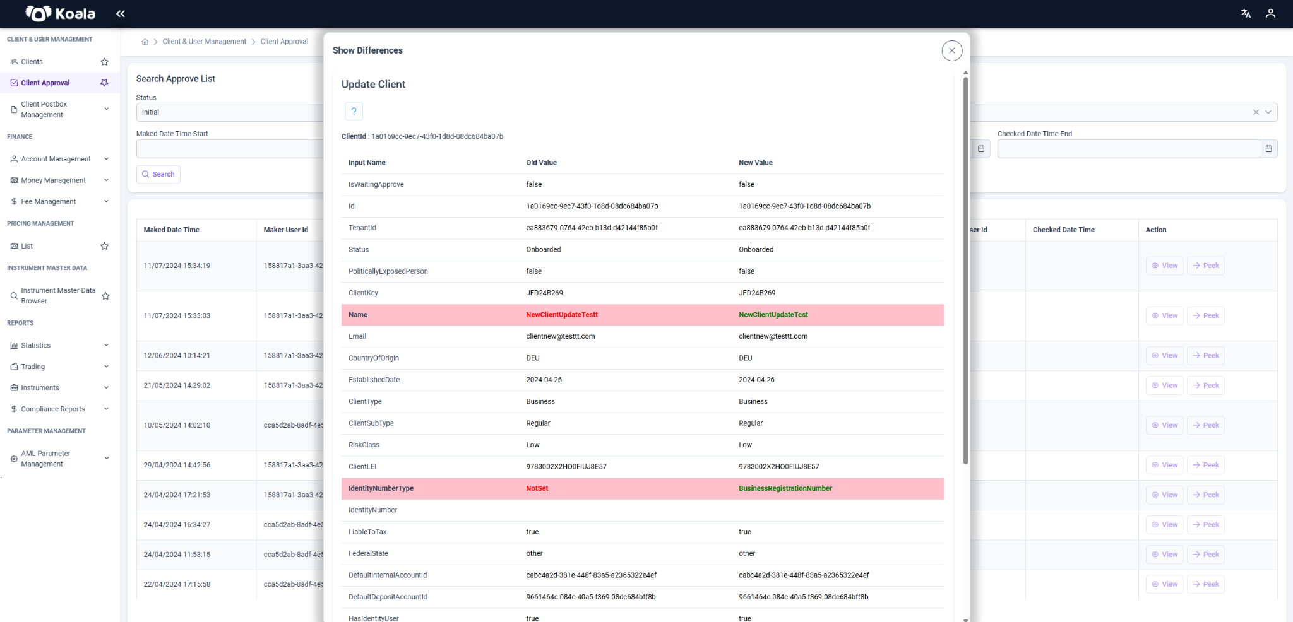Click the ClientLEI row label
The height and width of the screenshot is (622, 1293).
click(x=362, y=467)
